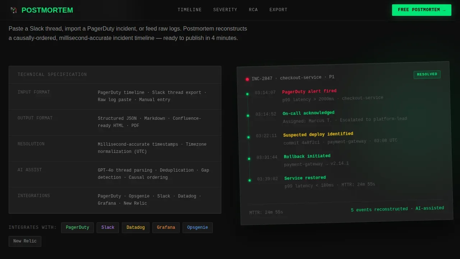This screenshot has width=460, height=259.
Task: Click the 03:22:11 timestamp
Action: point(266,136)
